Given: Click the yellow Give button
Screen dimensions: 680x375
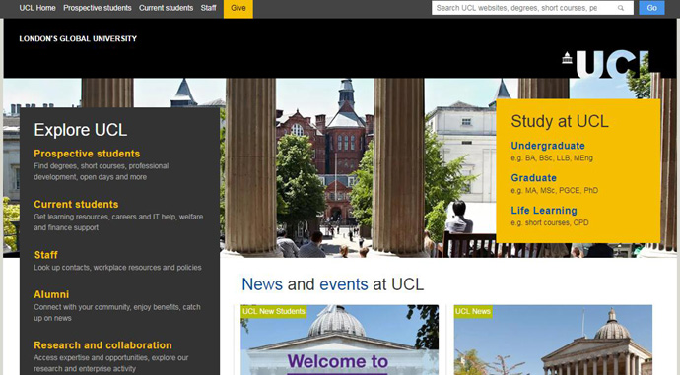Looking at the screenshot, I should 238,8.
